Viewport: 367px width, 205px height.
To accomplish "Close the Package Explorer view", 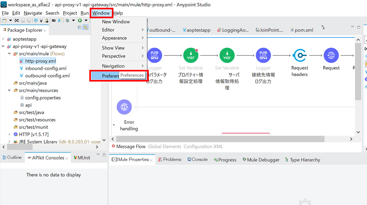I will pos(45,31).
